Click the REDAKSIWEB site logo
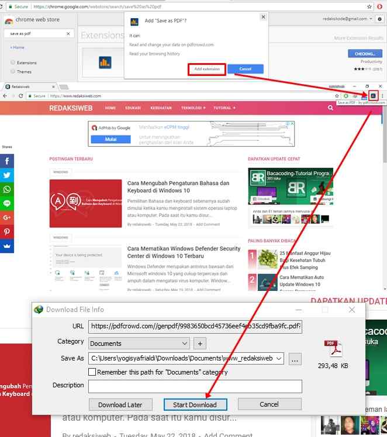The width and height of the screenshot is (387, 437). (x=71, y=108)
